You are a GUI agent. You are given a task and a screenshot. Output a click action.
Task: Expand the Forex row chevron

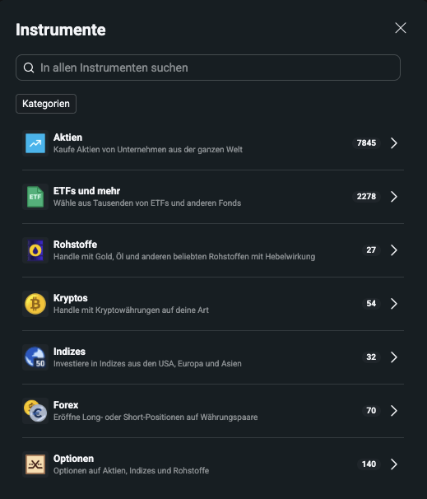394,411
